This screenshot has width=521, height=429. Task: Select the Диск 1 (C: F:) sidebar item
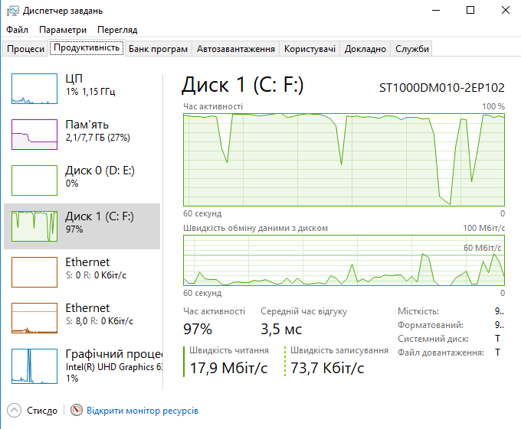82,226
